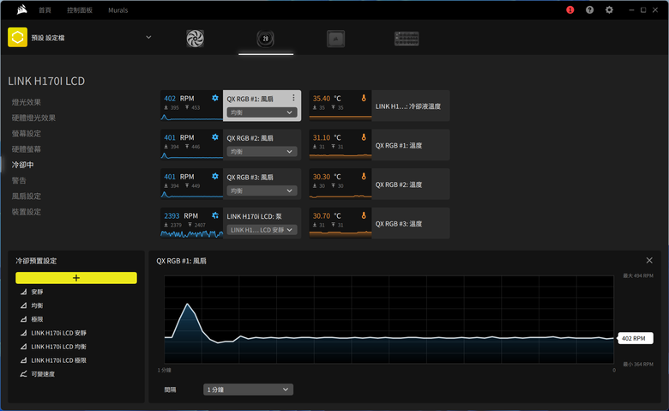This screenshot has height=411, width=669.
Task: Open the help question mark icon
Action: point(589,9)
